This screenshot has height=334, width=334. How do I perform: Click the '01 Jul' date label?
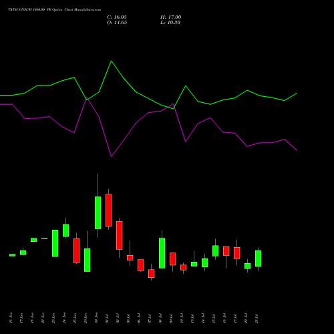point(107,318)
